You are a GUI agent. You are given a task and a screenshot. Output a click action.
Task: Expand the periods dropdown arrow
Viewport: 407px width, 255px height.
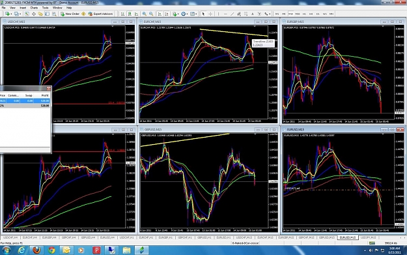[187, 14]
